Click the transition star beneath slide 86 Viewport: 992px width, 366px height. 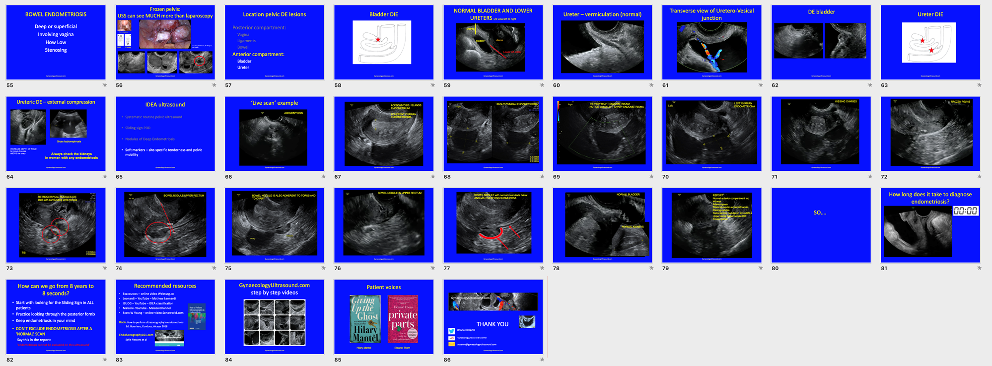542,360
